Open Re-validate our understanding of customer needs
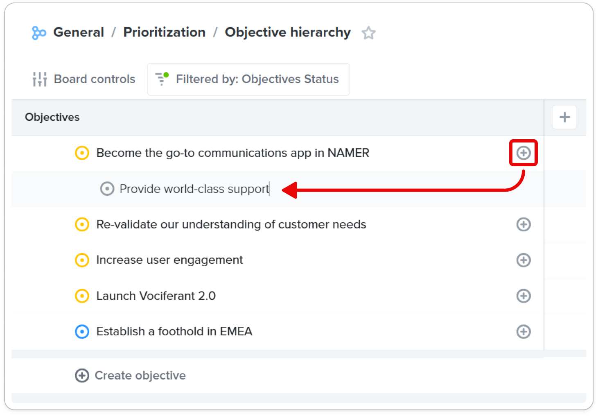 [x=231, y=224]
